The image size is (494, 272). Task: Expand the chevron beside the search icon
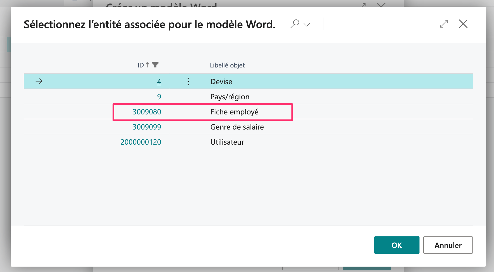click(x=307, y=25)
